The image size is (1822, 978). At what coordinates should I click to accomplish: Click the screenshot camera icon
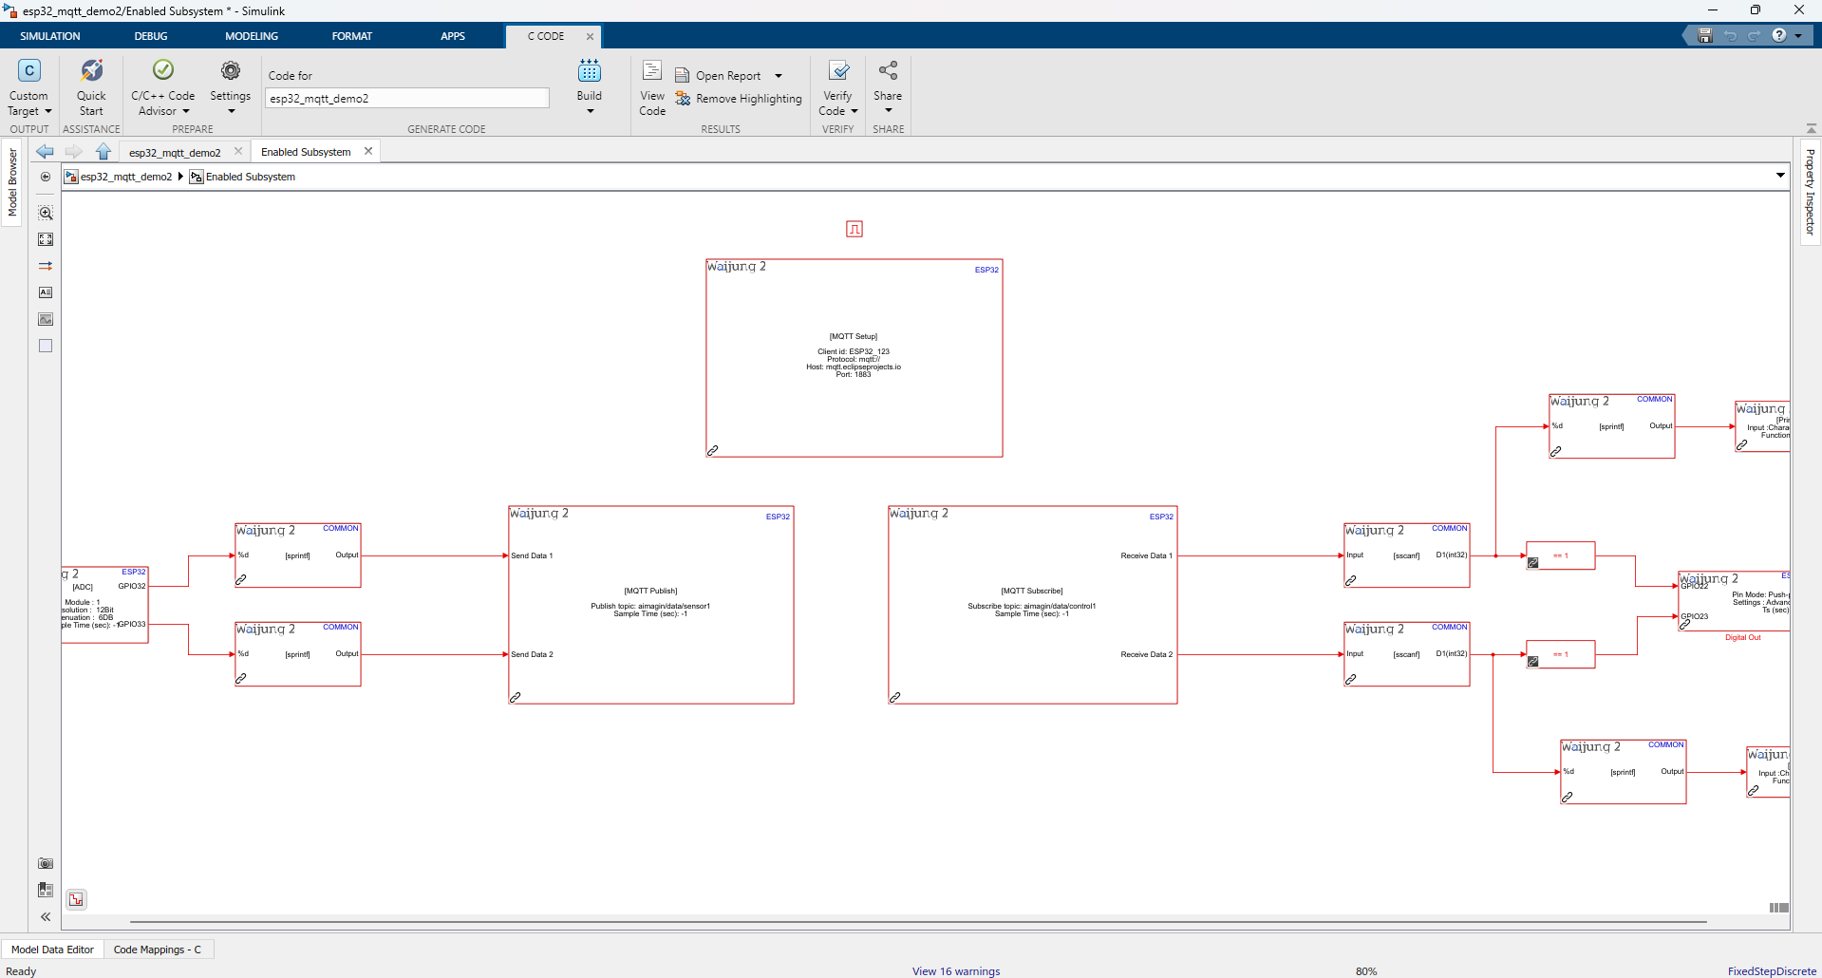coord(46,863)
